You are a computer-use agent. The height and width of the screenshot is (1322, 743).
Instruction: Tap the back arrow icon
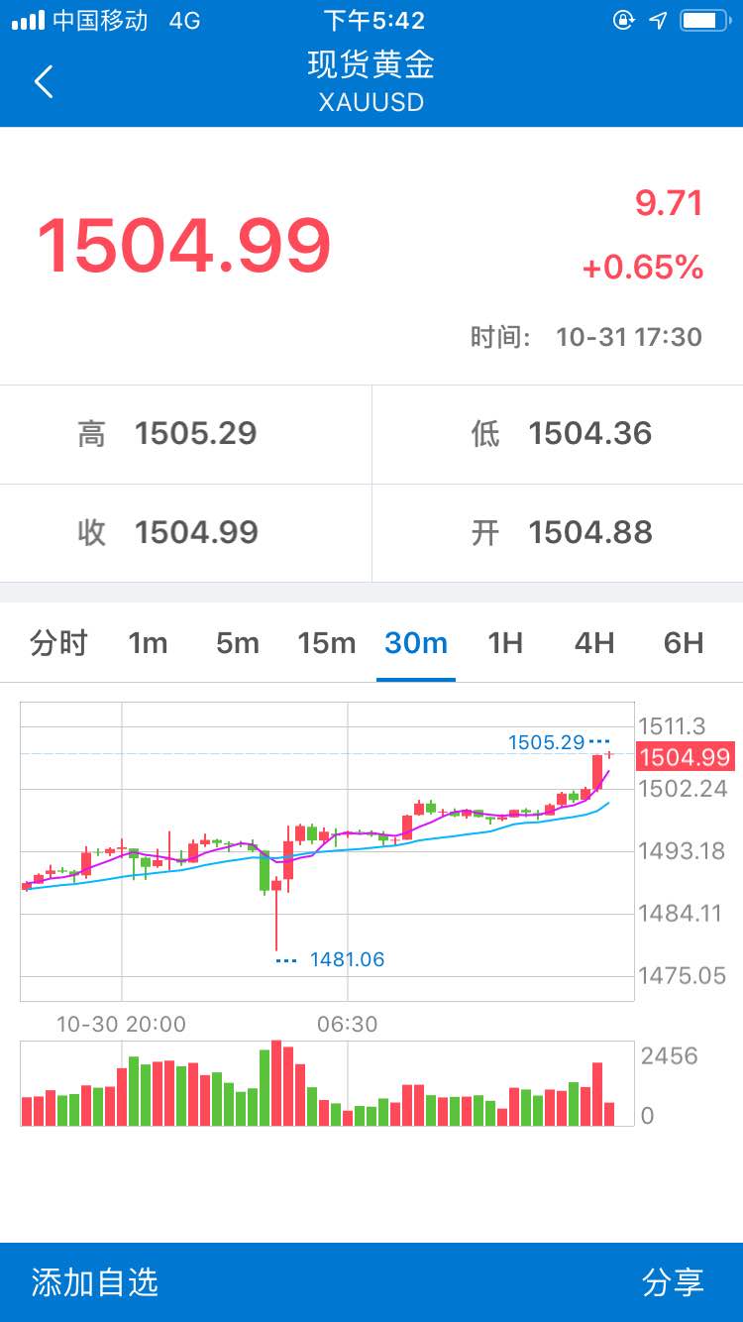(44, 81)
